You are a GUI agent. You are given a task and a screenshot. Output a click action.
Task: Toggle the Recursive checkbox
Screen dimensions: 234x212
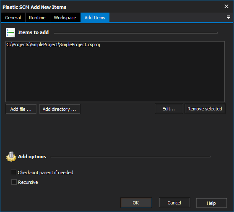[x=14, y=182]
